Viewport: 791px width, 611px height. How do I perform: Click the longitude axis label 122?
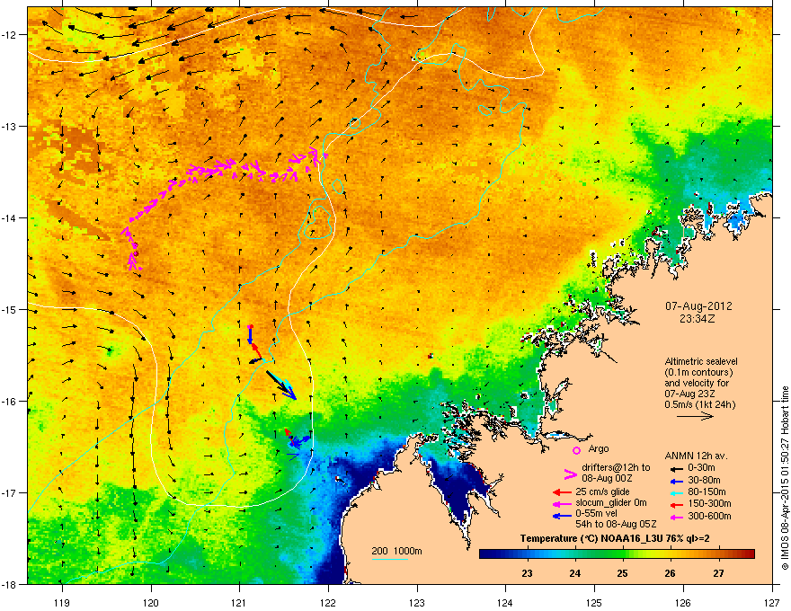click(x=328, y=602)
